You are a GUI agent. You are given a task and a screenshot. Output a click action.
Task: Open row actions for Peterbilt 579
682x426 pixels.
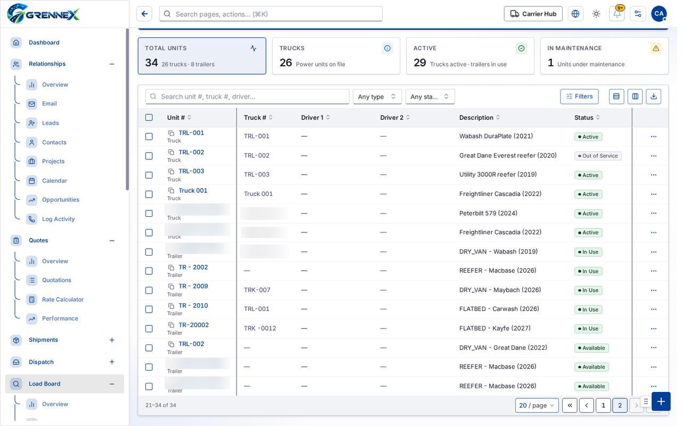pyautogui.click(x=654, y=214)
